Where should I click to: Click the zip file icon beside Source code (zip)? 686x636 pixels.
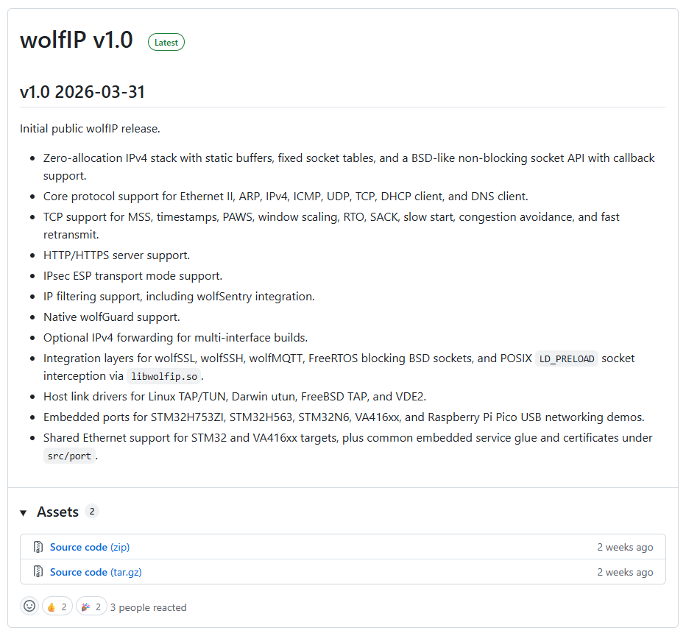[38, 547]
